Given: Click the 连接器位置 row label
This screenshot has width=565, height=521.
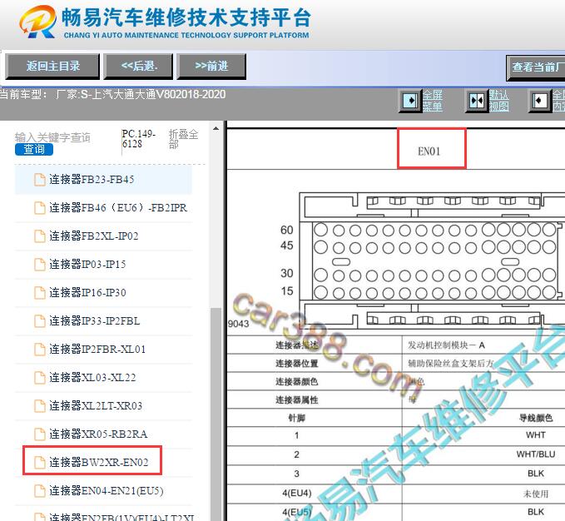Looking at the screenshot, I should point(296,363).
